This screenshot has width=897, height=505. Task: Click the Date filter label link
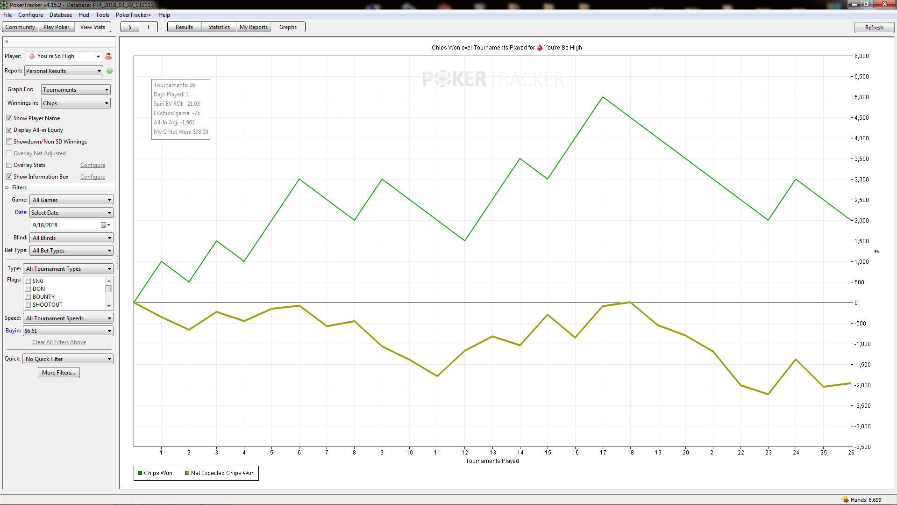(x=21, y=212)
